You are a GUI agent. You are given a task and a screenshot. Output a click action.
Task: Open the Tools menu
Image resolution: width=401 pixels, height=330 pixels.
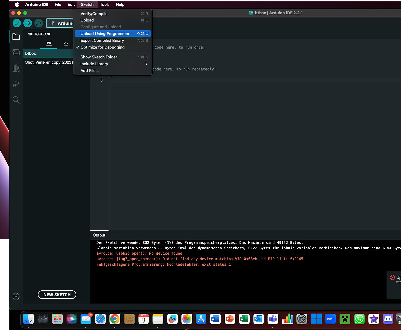click(105, 4)
